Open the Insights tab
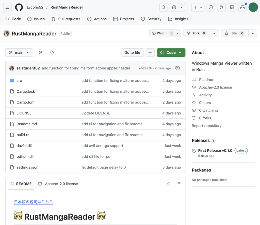 pos(178,19)
